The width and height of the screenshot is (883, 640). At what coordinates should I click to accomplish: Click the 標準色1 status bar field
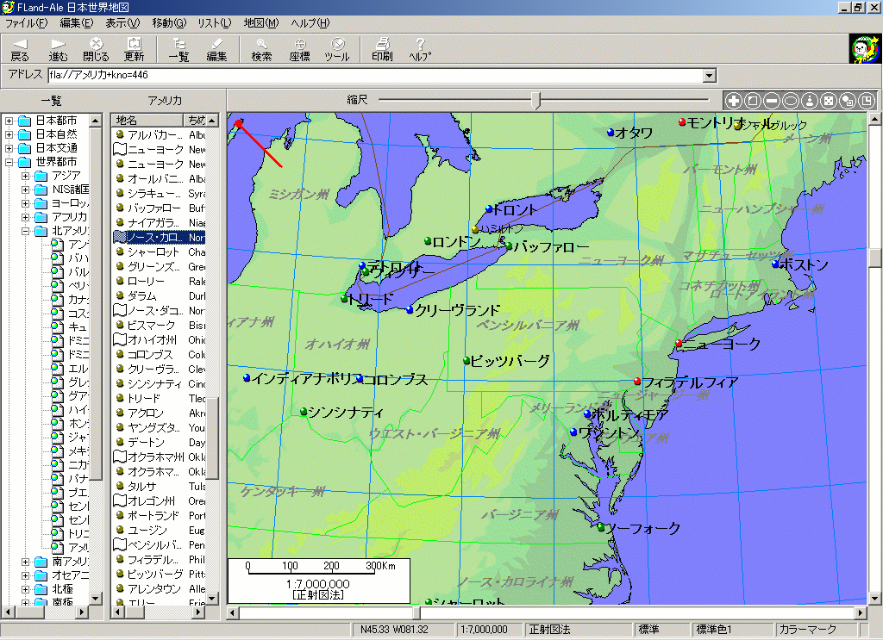(731, 630)
